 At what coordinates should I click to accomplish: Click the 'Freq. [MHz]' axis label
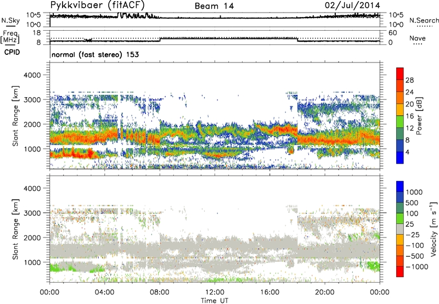pyautogui.click(x=10, y=37)
